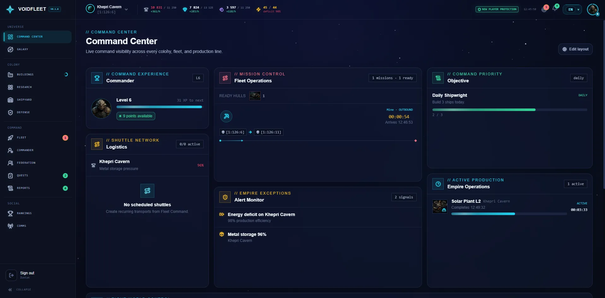Screen dimensions: 605x298
Task: Open the Research section
Action: [38, 87]
